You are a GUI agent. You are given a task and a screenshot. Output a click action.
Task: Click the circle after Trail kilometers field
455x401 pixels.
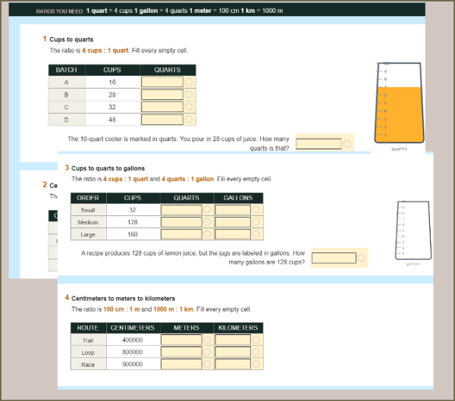tap(256, 340)
